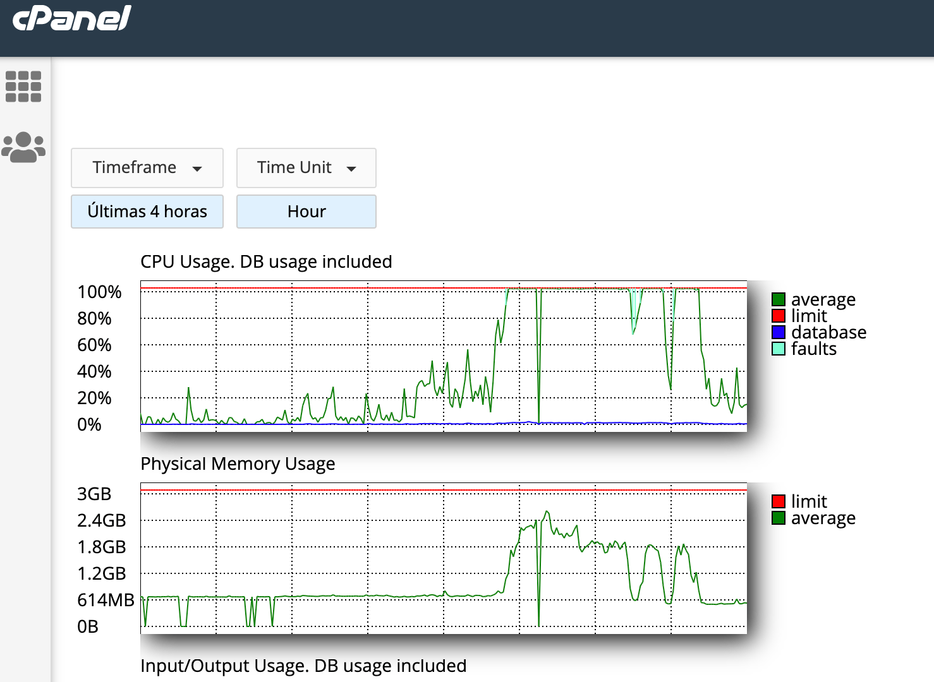The height and width of the screenshot is (682, 934).
Task: Click the 3GB memory axis label
Action: (94, 494)
